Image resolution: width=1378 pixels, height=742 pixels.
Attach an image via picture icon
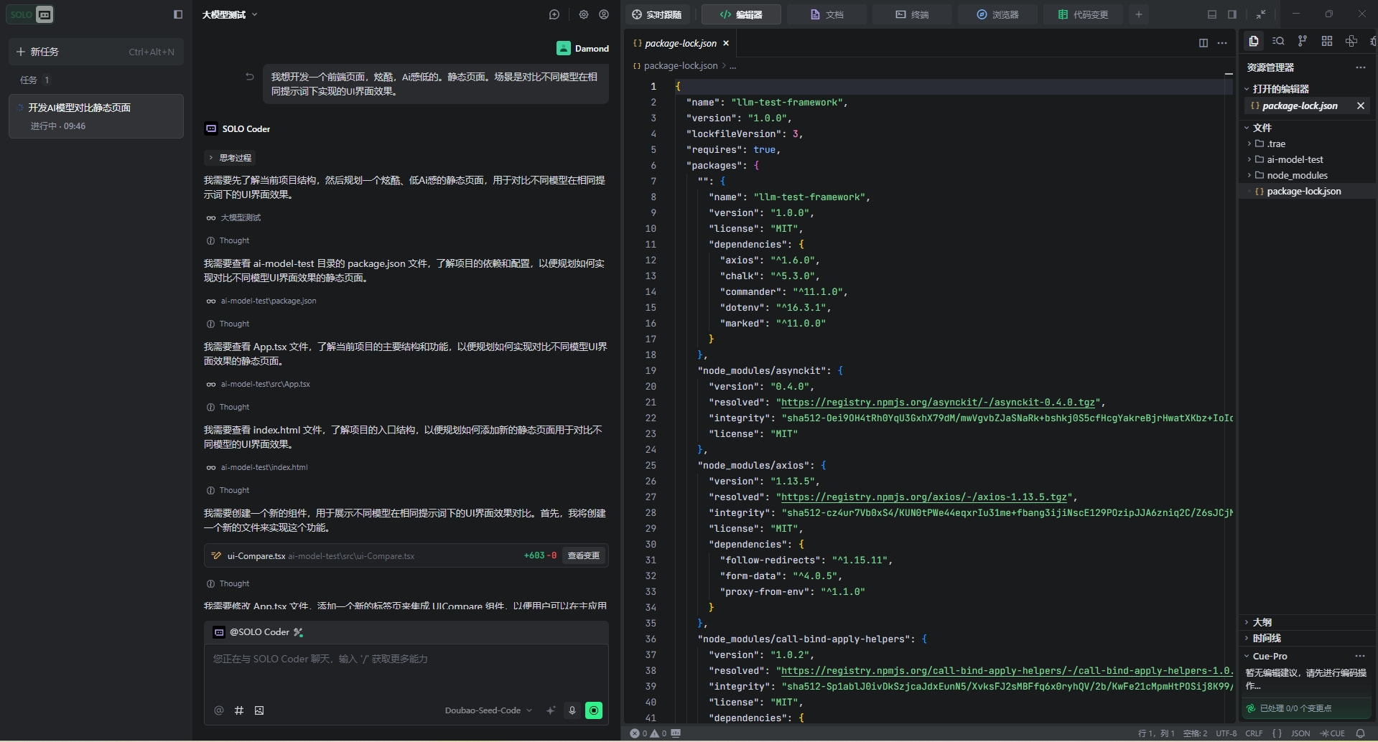(x=259, y=710)
